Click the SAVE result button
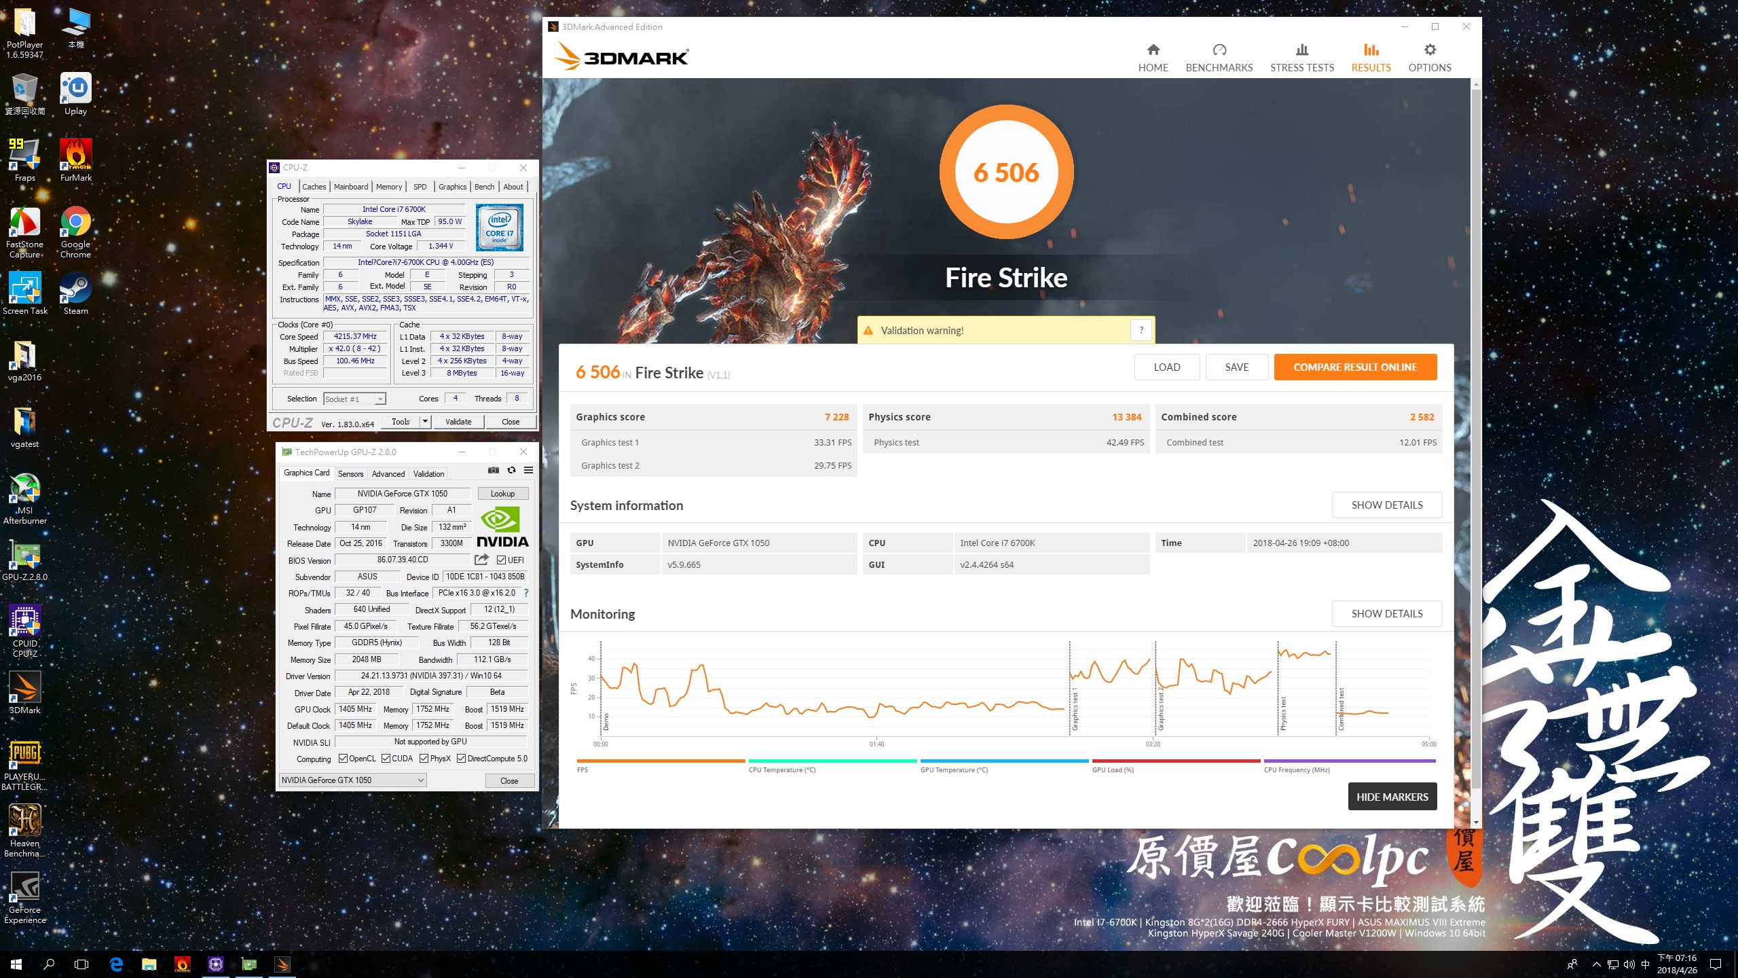 (x=1236, y=367)
